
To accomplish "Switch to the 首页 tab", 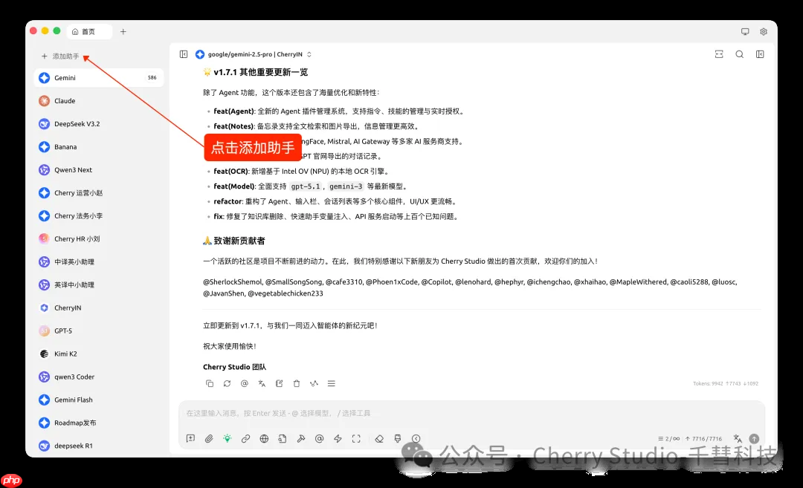I will pyautogui.click(x=88, y=31).
